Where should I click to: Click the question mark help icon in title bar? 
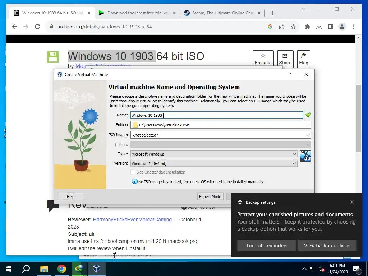pos(290,74)
